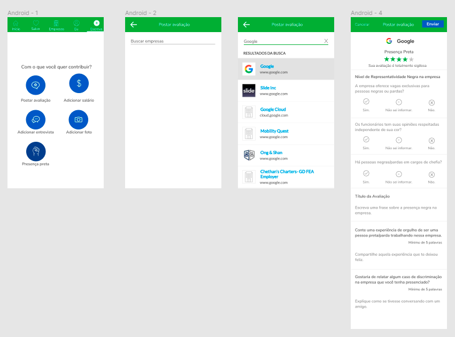Screen dimensions: 455x337
Task: Click the cloud.google.com URL text
Action: pyautogui.click(x=274, y=115)
